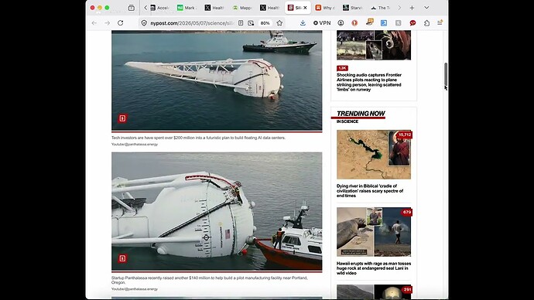Open a new tab with plus button
The width and height of the screenshot is (534, 300).
click(412, 8)
